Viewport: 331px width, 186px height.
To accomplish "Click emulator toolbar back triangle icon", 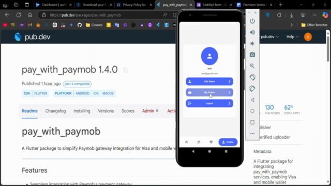I will [x=252, y=100].
